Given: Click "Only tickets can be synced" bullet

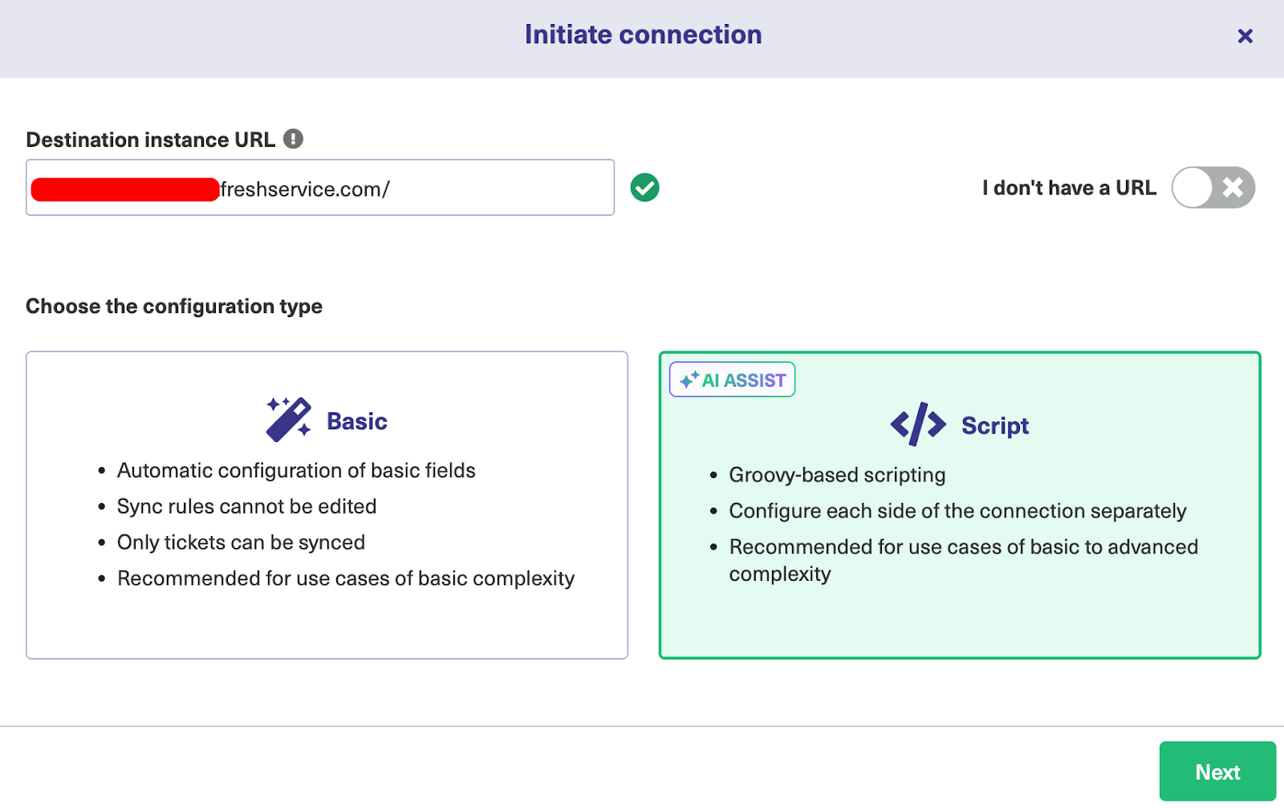Looking at the screenshot, I should pyautogui.click(x=241, y=542).
